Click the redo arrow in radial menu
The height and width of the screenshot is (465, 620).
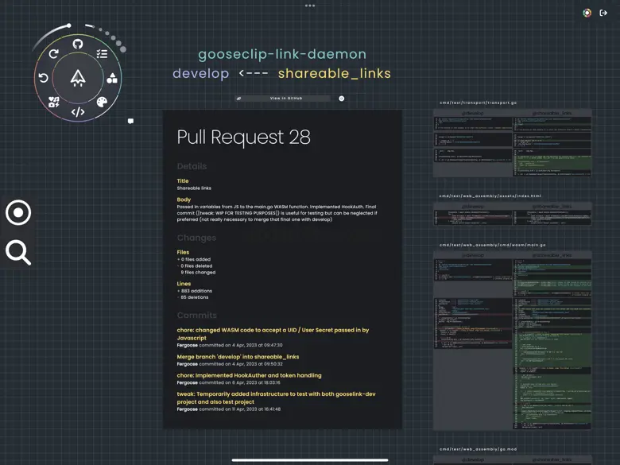tap(53, 54)
